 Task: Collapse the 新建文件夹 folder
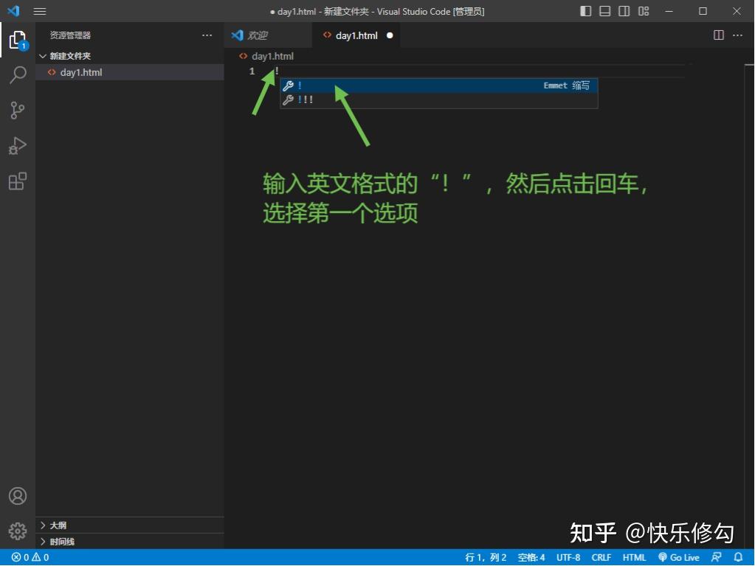coord(130,56)
